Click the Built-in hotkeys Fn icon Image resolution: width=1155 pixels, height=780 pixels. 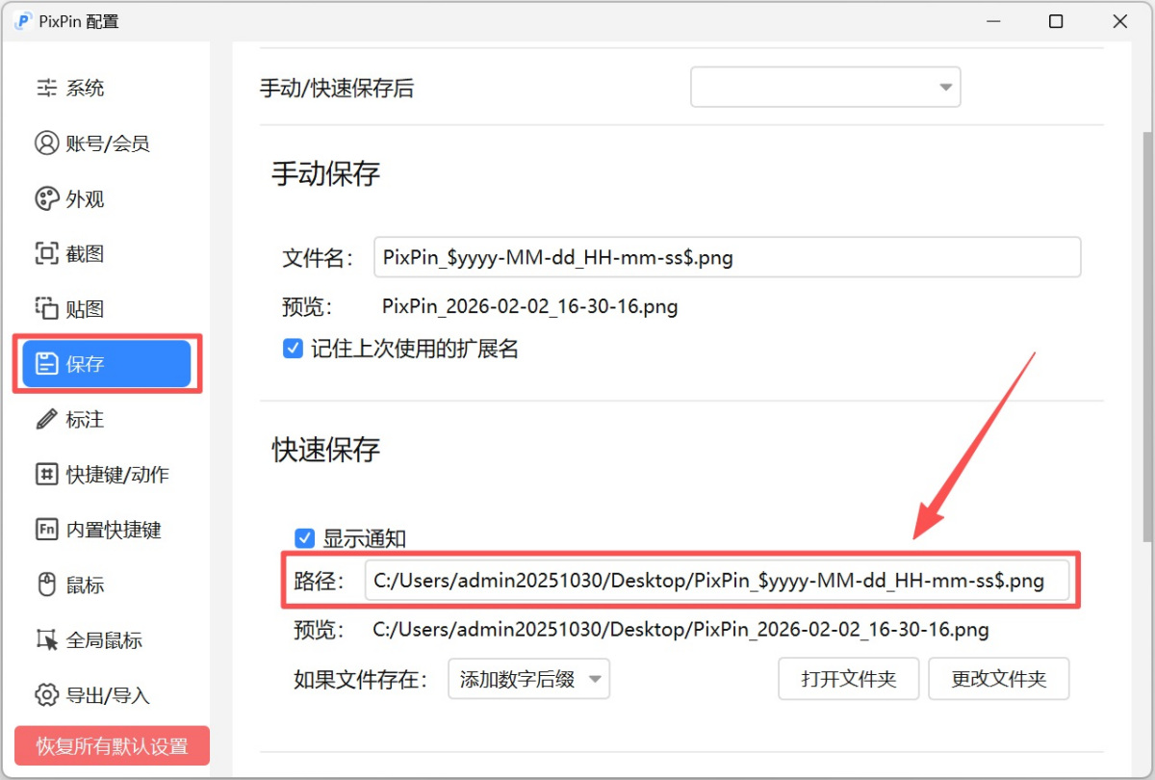click(46, 530)
